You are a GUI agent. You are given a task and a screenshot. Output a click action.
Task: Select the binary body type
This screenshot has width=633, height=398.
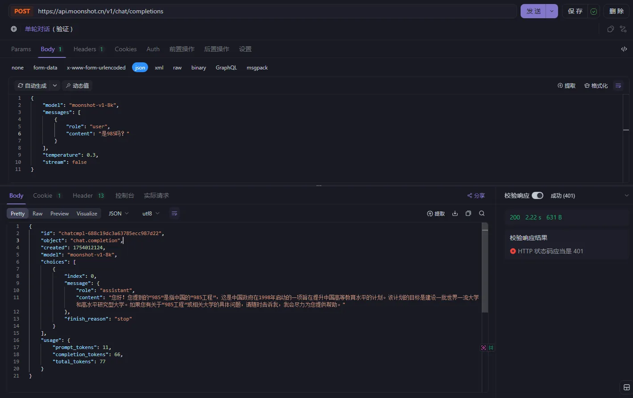point(199,68)
